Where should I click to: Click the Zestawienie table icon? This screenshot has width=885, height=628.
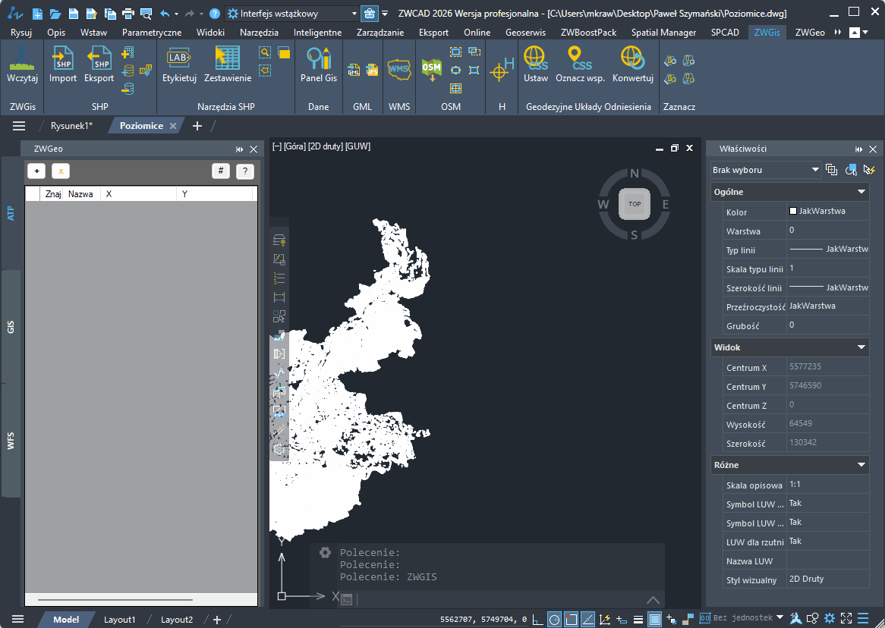[x=227, y=59]
